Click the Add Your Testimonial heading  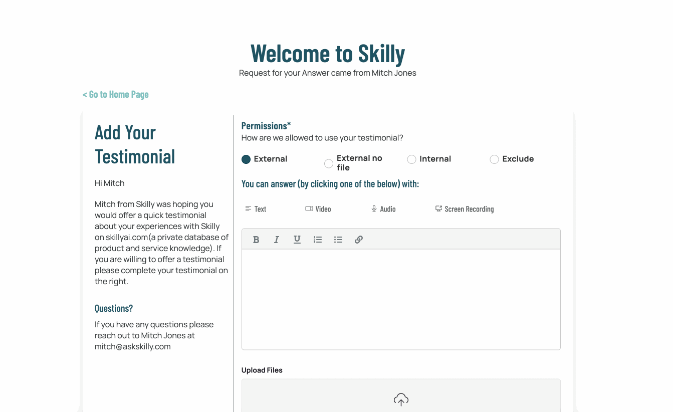135,144
